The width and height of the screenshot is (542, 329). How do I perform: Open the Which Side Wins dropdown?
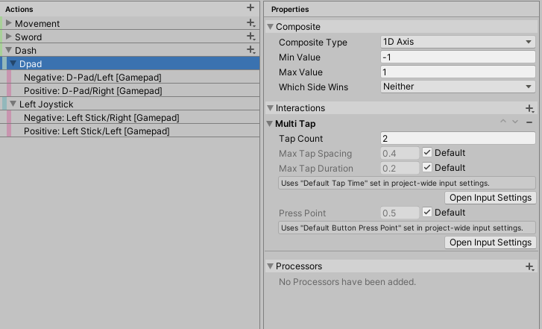[x=457, y=87]
